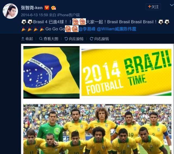Click the Brazil flag picture
The width and height of the screenshot is (174, 154).
tap(51, 72)
